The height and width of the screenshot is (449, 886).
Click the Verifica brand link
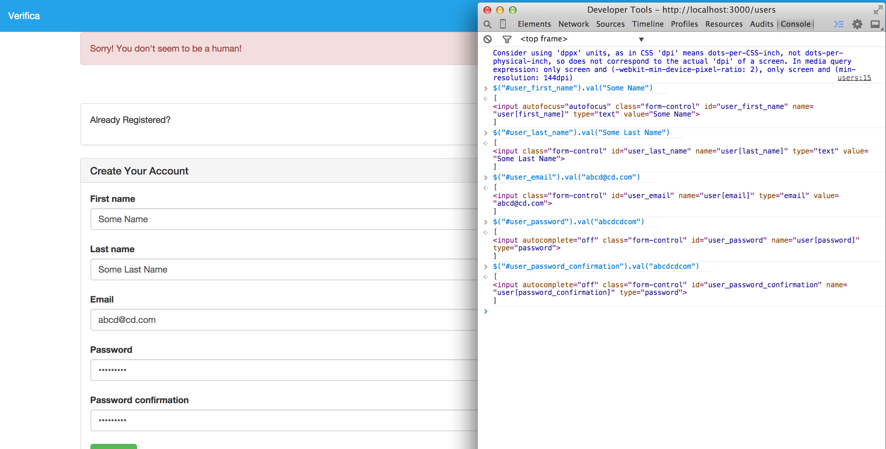(x=24, y=16)
